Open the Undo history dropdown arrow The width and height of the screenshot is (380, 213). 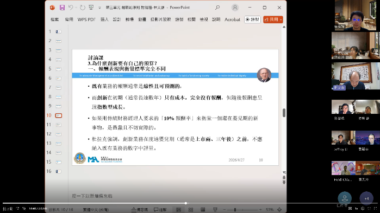pos(76,8)
